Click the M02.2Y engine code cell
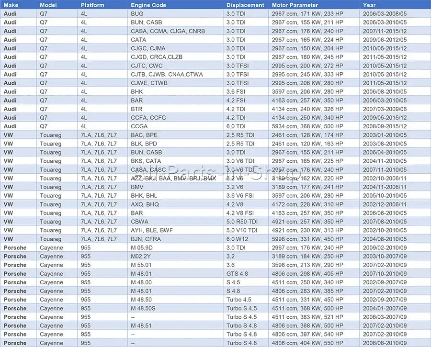431x347 pixels. [141, 256]
